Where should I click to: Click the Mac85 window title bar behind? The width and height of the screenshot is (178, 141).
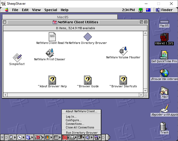(x=60, y=17)
